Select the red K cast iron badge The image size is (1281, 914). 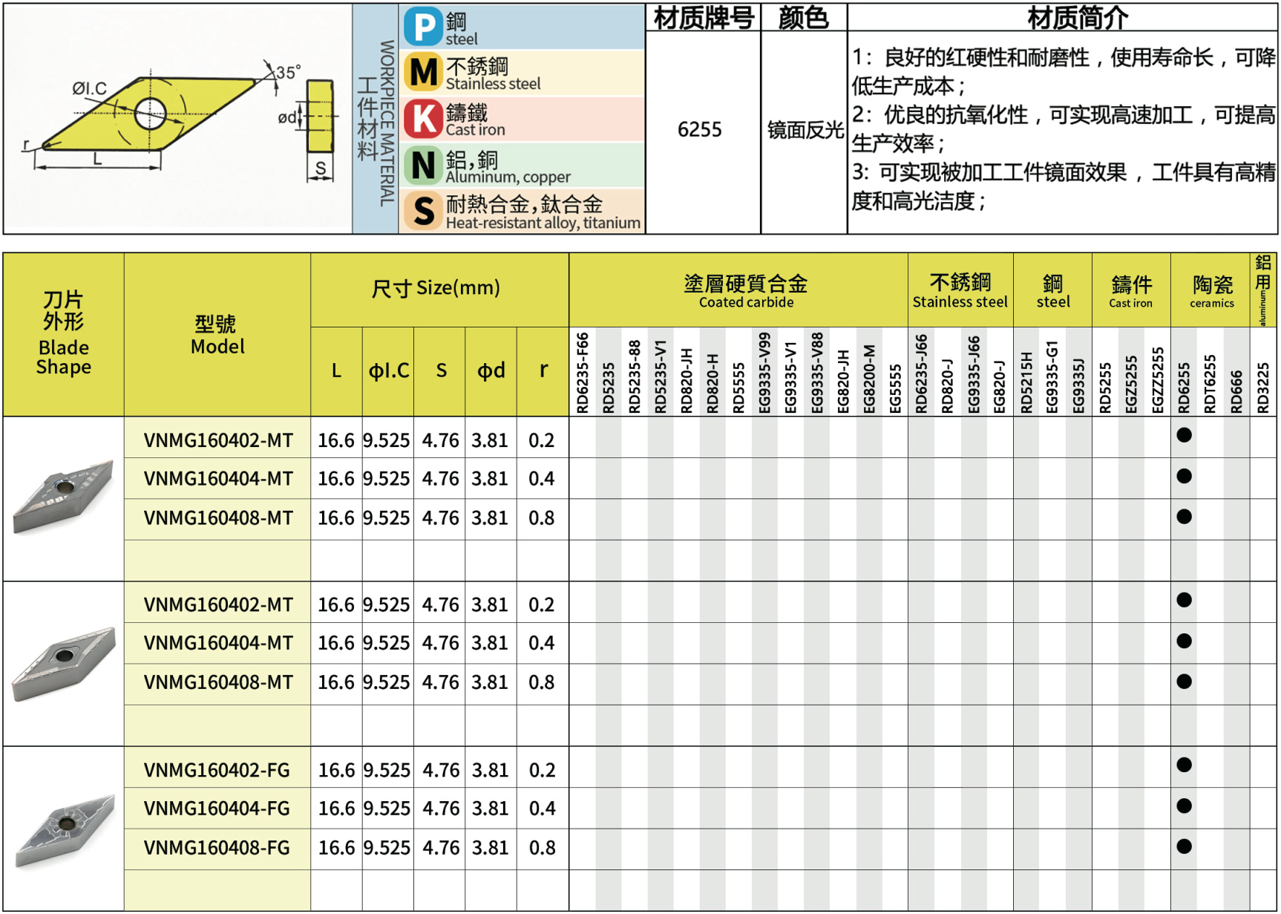(424, 119)
